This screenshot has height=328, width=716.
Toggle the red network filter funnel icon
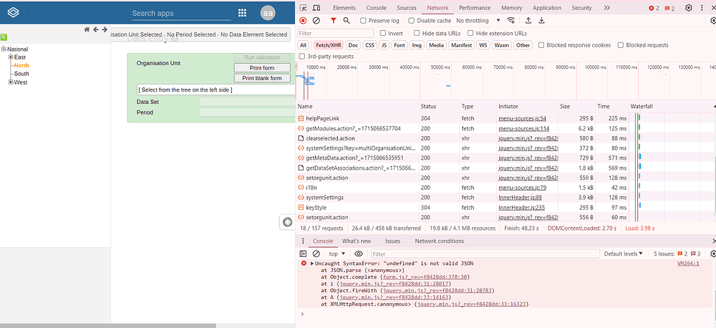point(334,21)
